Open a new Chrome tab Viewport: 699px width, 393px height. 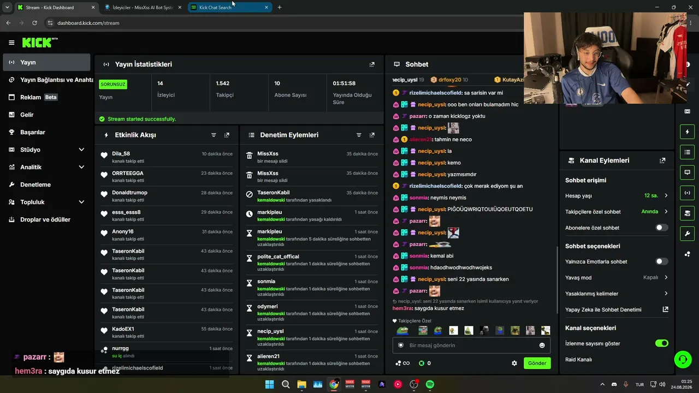click(280, 7)
